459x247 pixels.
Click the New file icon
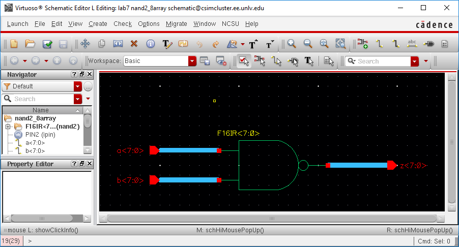(x=14, y=44)
